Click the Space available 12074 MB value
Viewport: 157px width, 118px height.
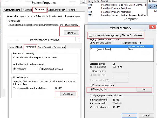118,67
